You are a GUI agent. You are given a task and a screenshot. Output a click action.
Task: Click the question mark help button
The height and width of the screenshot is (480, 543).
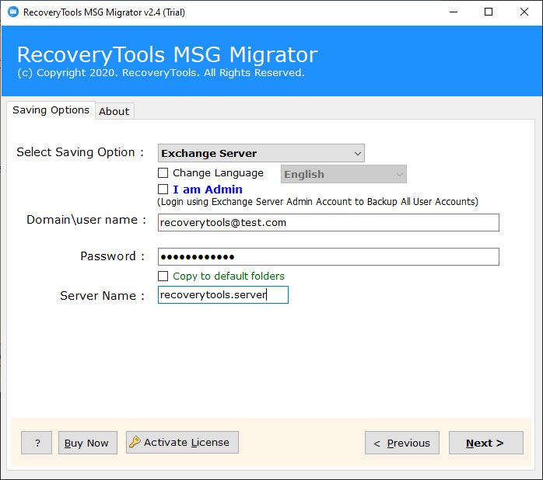37,443
